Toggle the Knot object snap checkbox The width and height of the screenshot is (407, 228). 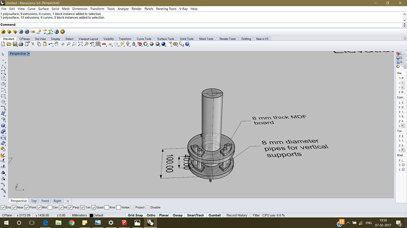tap(106, 207)
